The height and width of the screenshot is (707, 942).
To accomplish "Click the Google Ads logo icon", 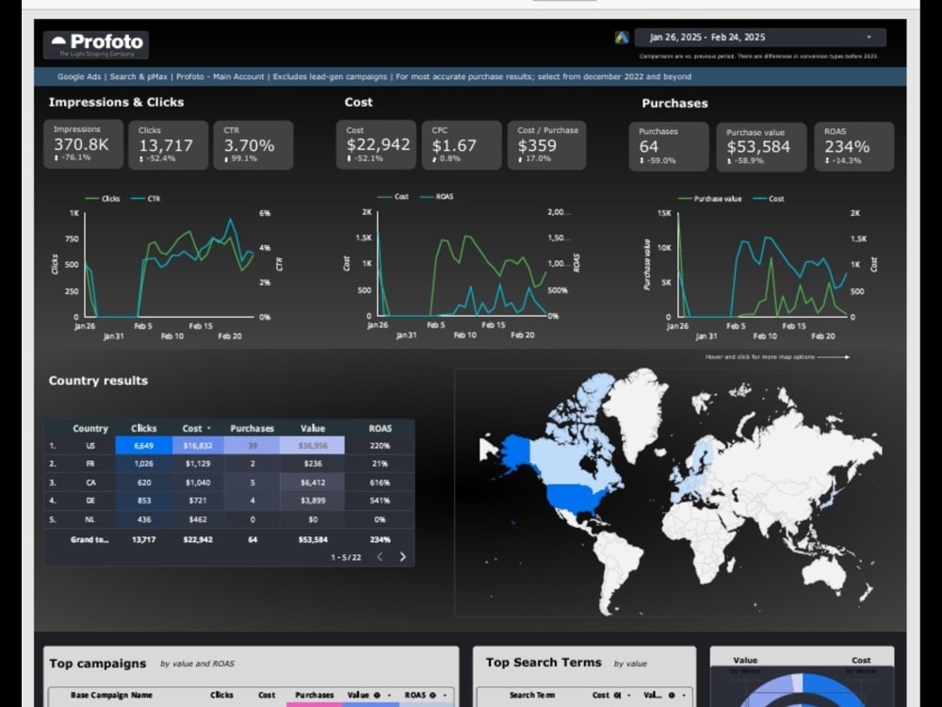I will pyautogui.click(x=621, y=38).
